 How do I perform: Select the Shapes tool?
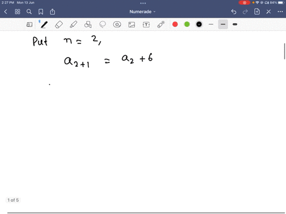click(88, 24)
